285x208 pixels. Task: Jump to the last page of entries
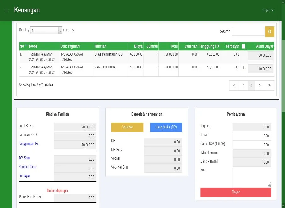(x=269, y=86)
